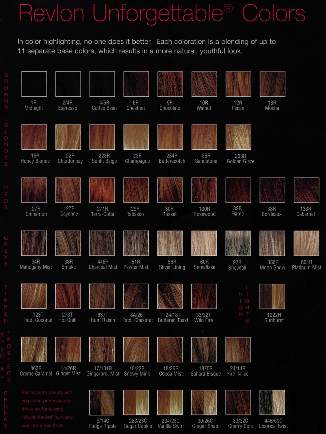Pick the 2/4R Espresso swatch
The image size is (326, 434).
pyautogui.click(x=68, y=84)
